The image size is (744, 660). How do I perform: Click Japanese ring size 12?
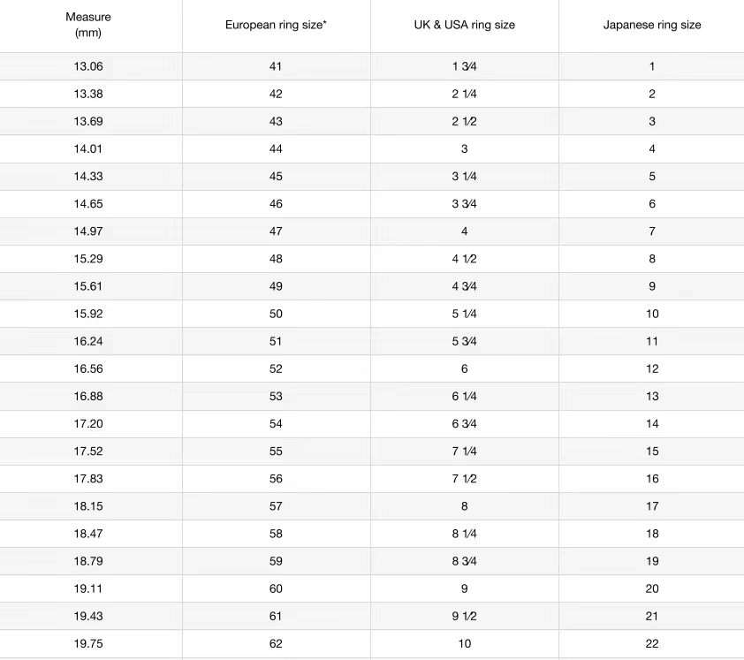click(652, 368)
